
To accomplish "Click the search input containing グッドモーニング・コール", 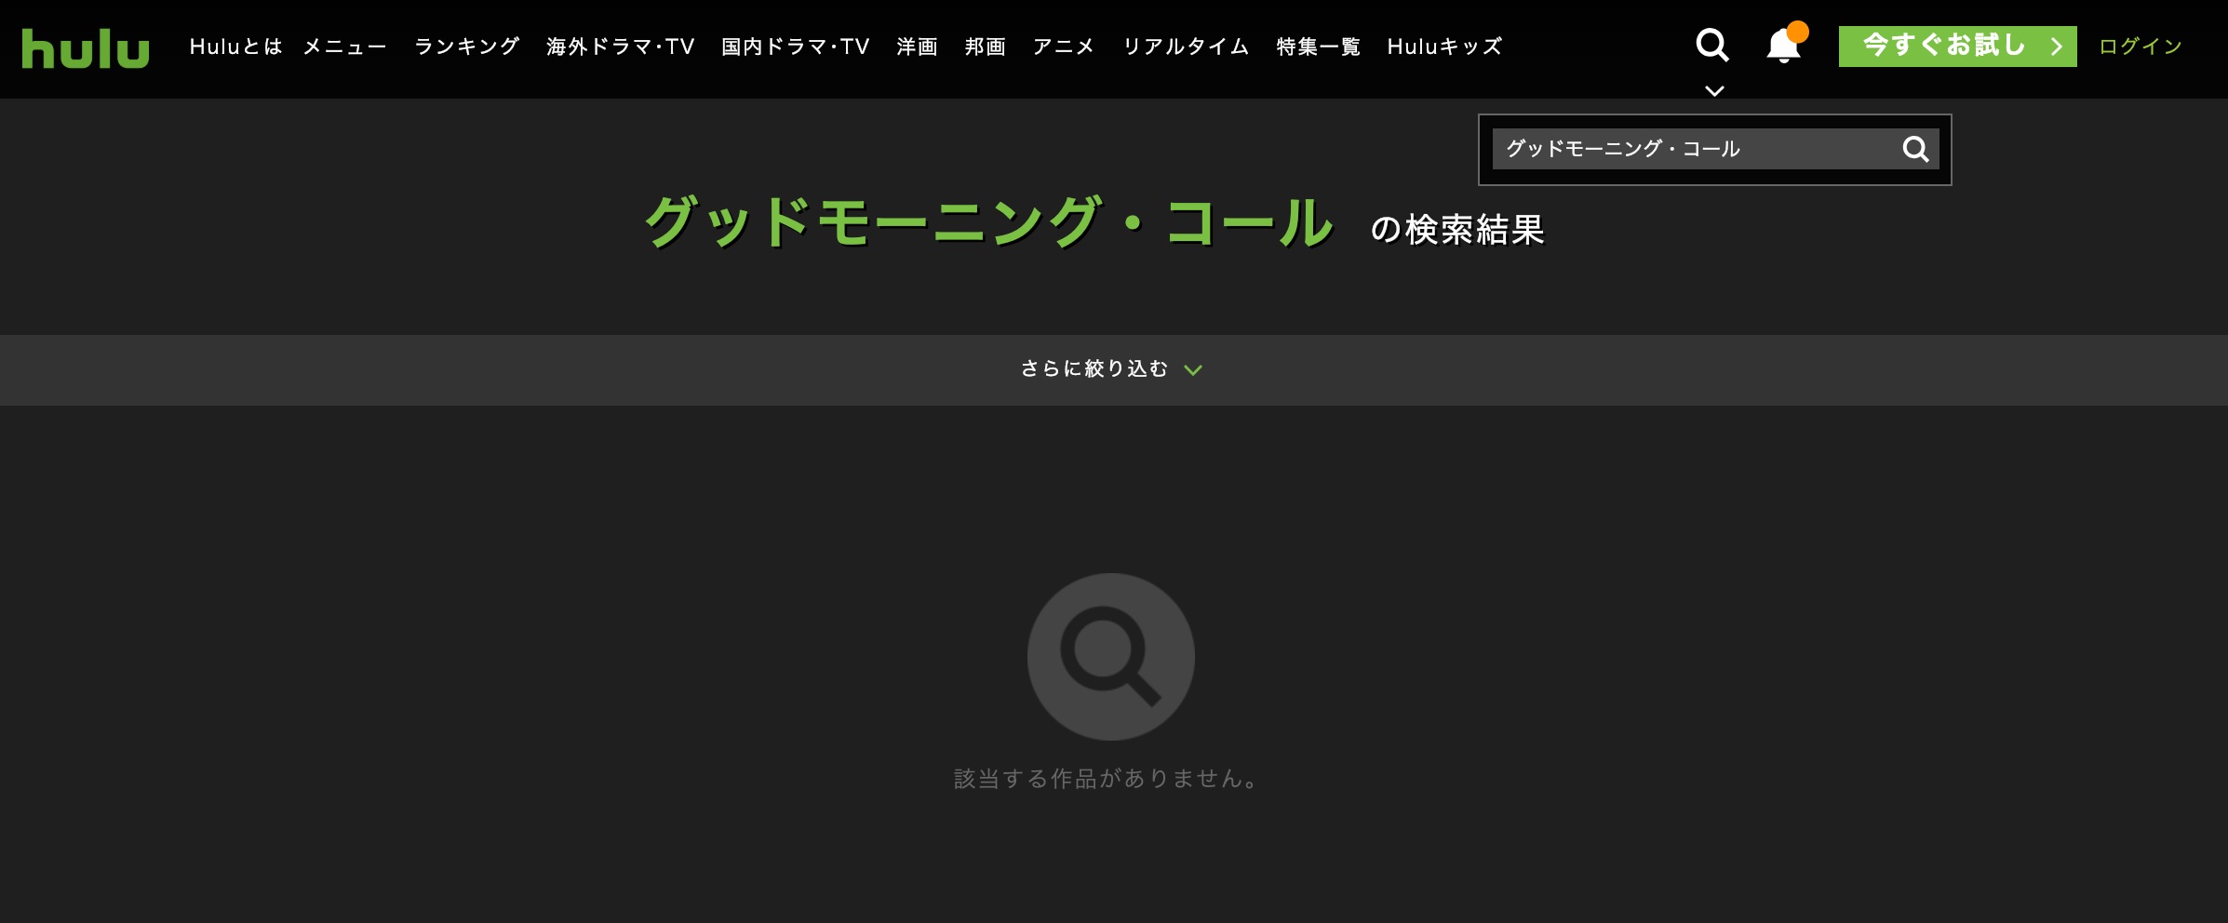I will (1689, 149).
